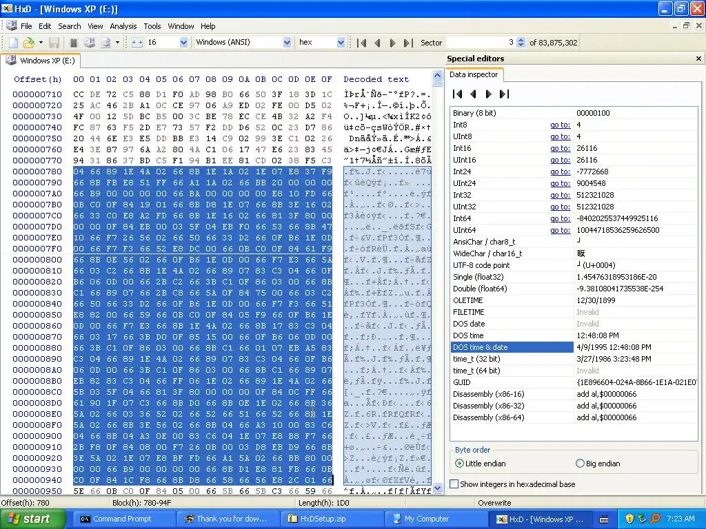Image resolution: width=706 pixels, height=529 pixels.
Task: Click the Single (float32) row label
Action: click(478, 277)
